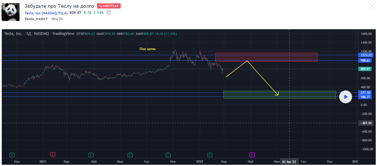Open the Tesla, Inc symbol link

point(33,13)
